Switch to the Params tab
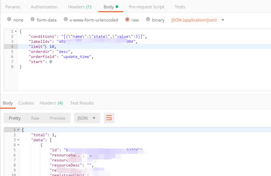The height and width of the screenshot is (176, 271). [x=13, y=7]
